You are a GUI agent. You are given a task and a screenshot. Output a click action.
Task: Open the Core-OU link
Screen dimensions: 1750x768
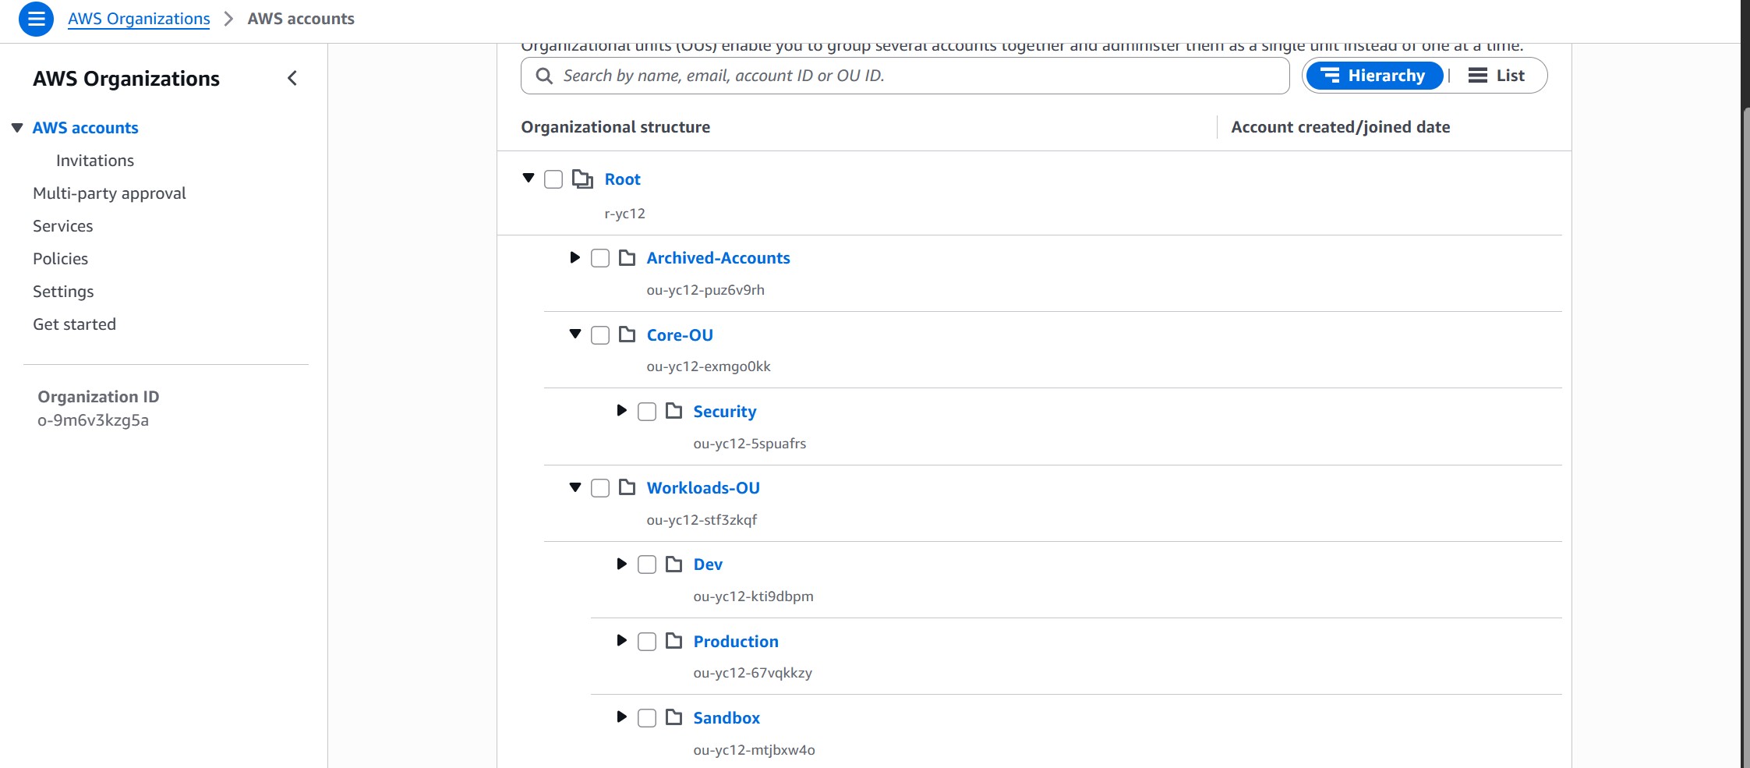coord(680,335)
